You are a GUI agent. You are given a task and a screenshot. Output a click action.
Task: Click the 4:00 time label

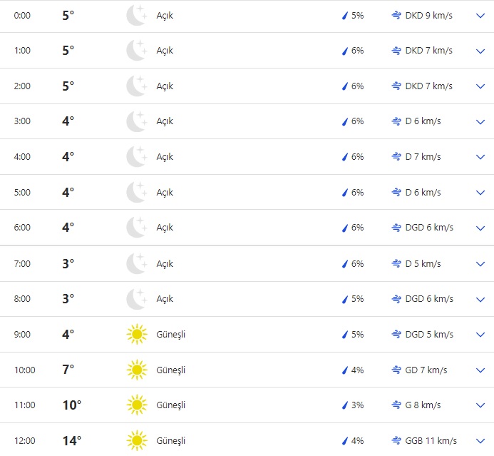(x=22, y=157)
